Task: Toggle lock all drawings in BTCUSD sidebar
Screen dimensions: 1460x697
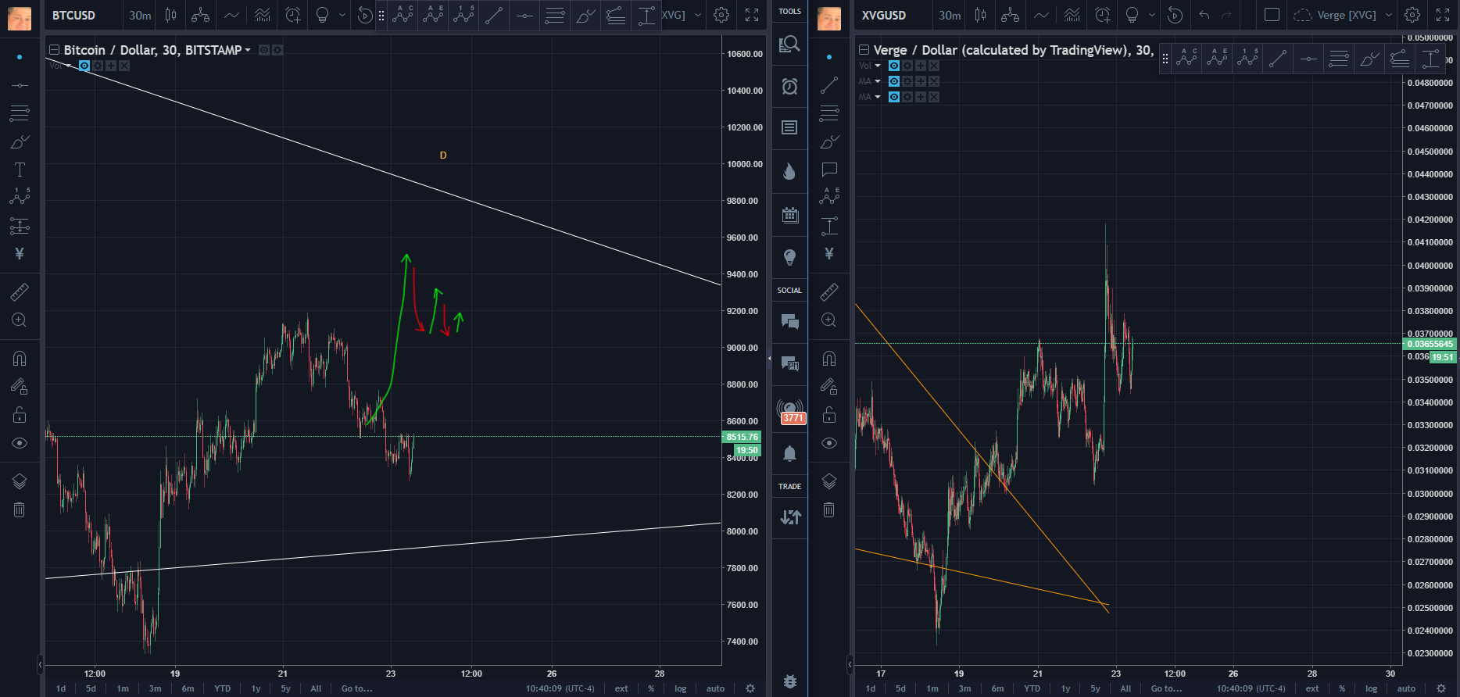Action: click(x=20, y=415)
